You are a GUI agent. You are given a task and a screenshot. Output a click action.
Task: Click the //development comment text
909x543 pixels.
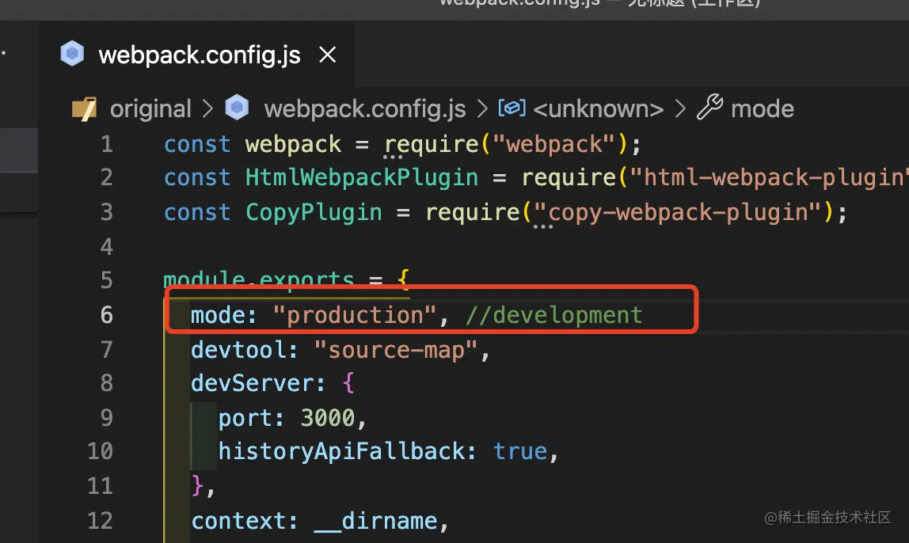tap(553, 315)
